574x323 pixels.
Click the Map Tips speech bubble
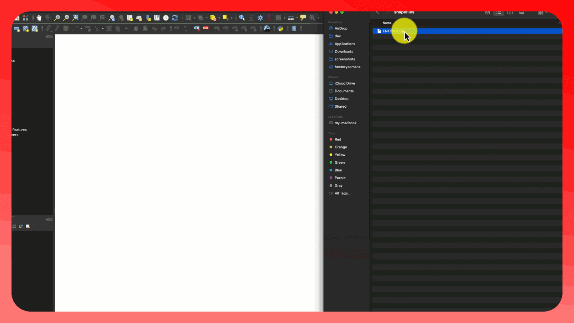pos(303,18)
